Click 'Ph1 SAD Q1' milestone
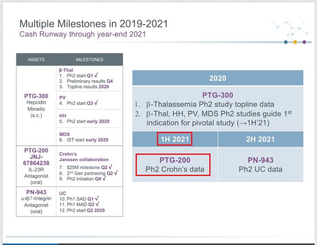The image size is (318, 245). (79, 199)
